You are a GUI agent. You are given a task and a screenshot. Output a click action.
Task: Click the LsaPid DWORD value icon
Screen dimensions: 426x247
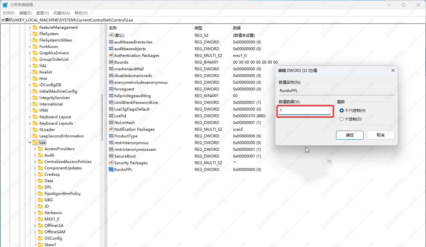111,116
